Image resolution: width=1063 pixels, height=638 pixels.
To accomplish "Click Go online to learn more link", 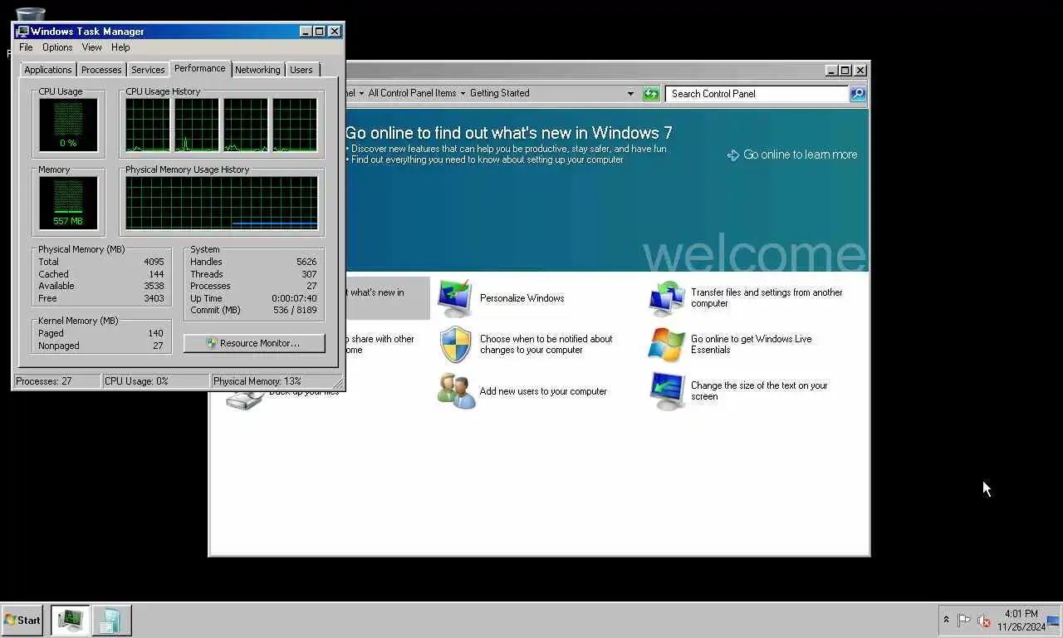I will (x=800, y=155).
